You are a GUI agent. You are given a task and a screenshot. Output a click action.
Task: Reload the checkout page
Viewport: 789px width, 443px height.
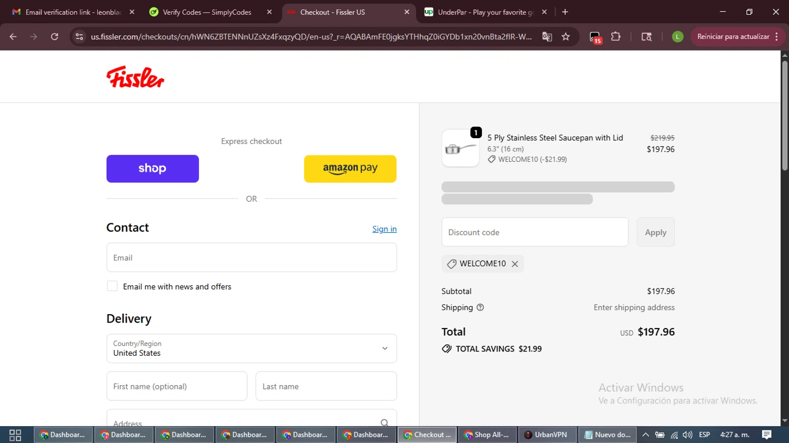[x=55, y=37]
